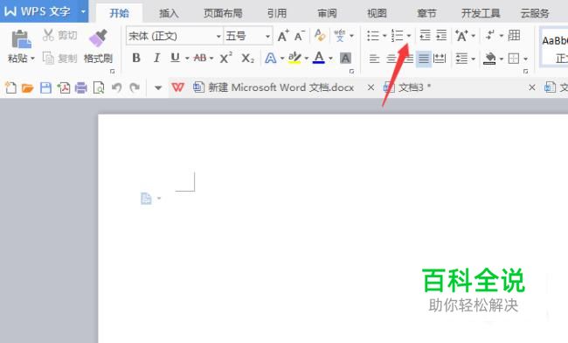Select justify alignment button

point(424,59)
